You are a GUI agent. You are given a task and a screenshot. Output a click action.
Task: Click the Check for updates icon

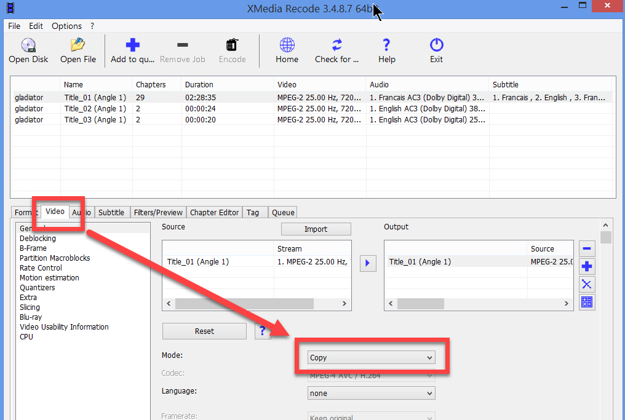point(337,51)
